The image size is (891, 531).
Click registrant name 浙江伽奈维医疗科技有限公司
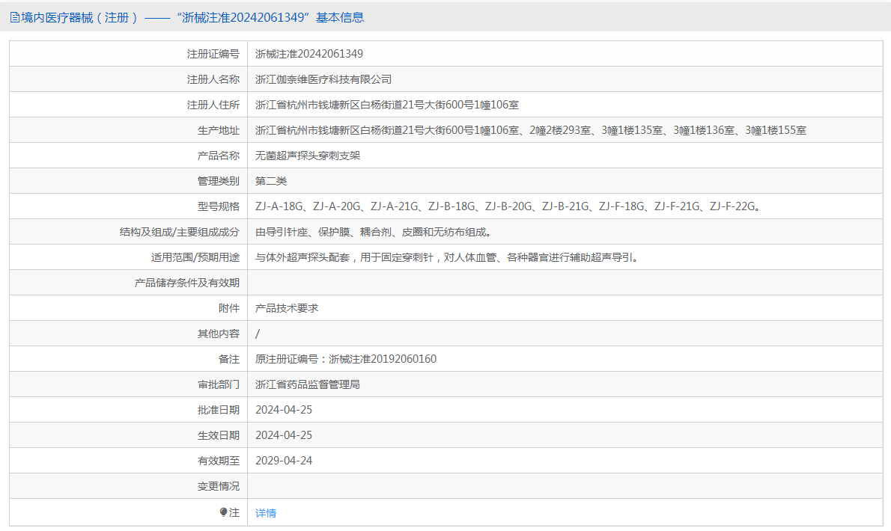[323, 79]
